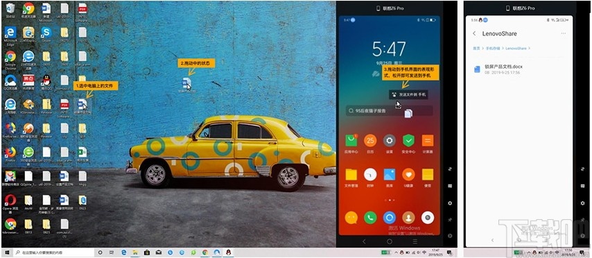Tap the phone's recent apps menu button
Image resolution: width=592 pixels, height=258 pixels.
click(415, 241)
